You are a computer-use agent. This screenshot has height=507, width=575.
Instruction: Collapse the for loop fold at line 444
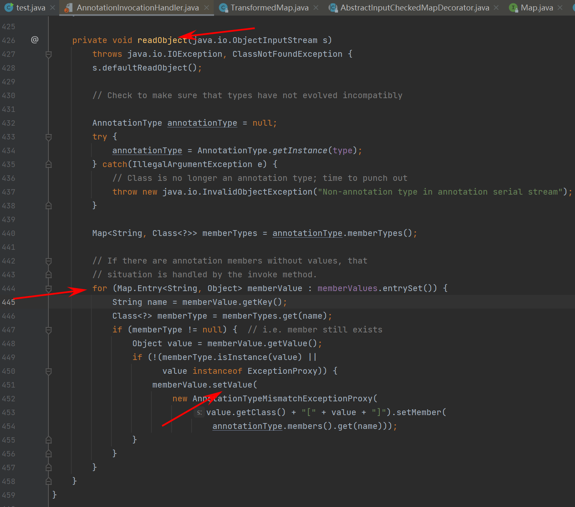[x=48, y=289]
